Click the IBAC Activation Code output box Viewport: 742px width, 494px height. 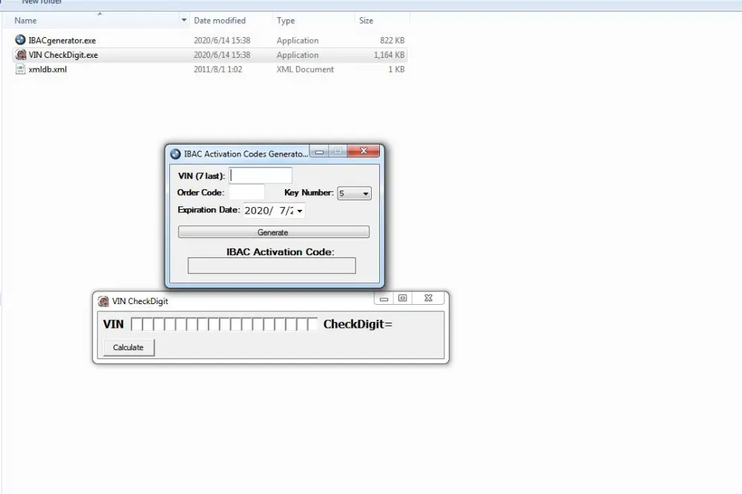click(x=272, y=266)
